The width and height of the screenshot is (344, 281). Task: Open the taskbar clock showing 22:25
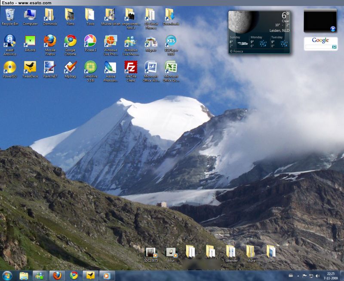[331, 276]
